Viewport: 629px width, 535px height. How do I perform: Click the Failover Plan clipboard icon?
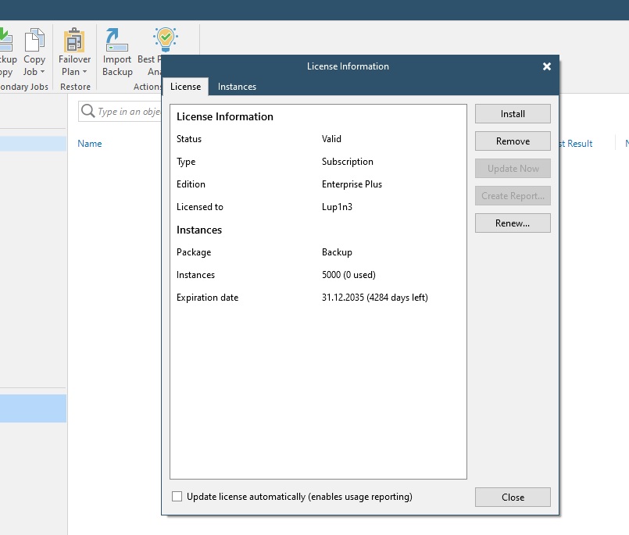coord(74,40)
